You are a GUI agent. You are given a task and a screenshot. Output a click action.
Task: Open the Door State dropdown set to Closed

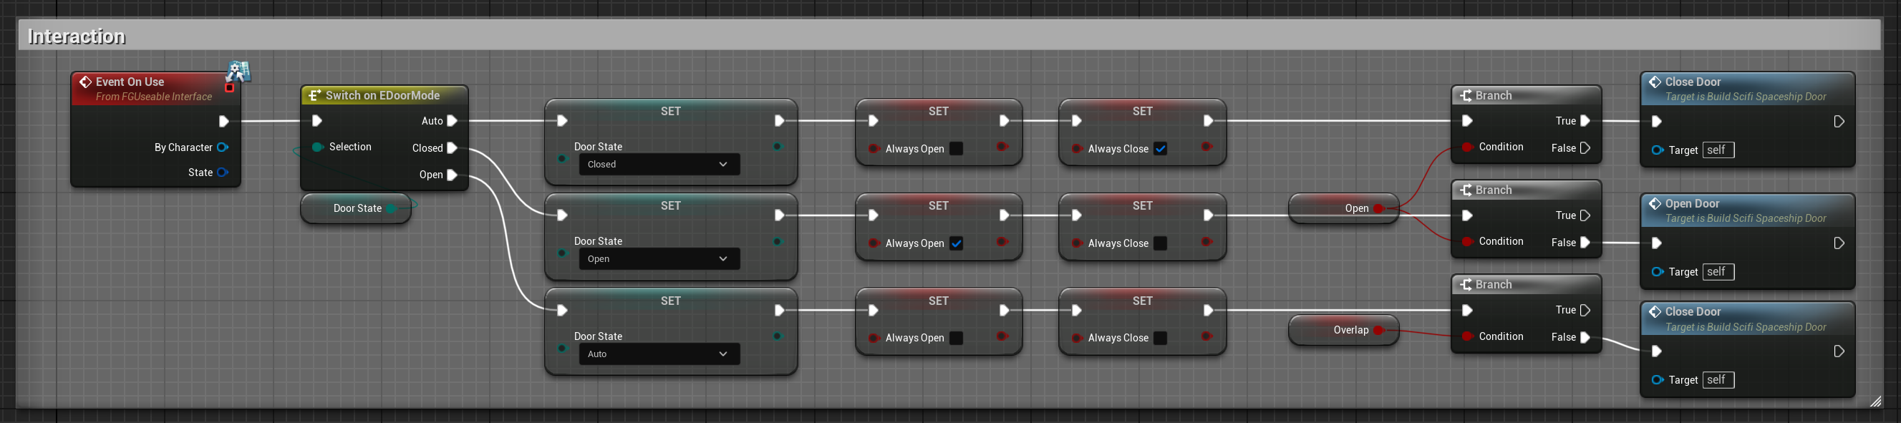point(659,165)
